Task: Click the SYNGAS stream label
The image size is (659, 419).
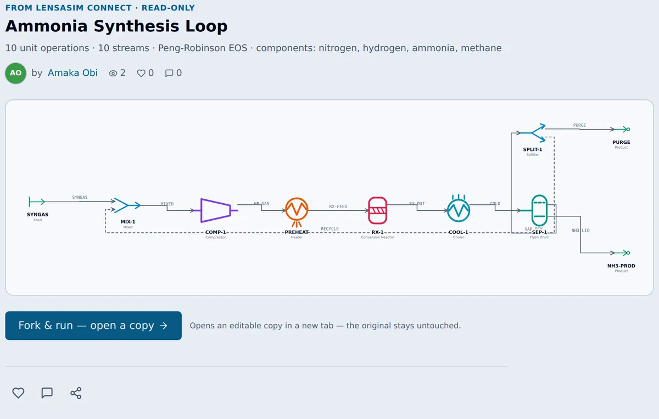Action: [80, 197]
